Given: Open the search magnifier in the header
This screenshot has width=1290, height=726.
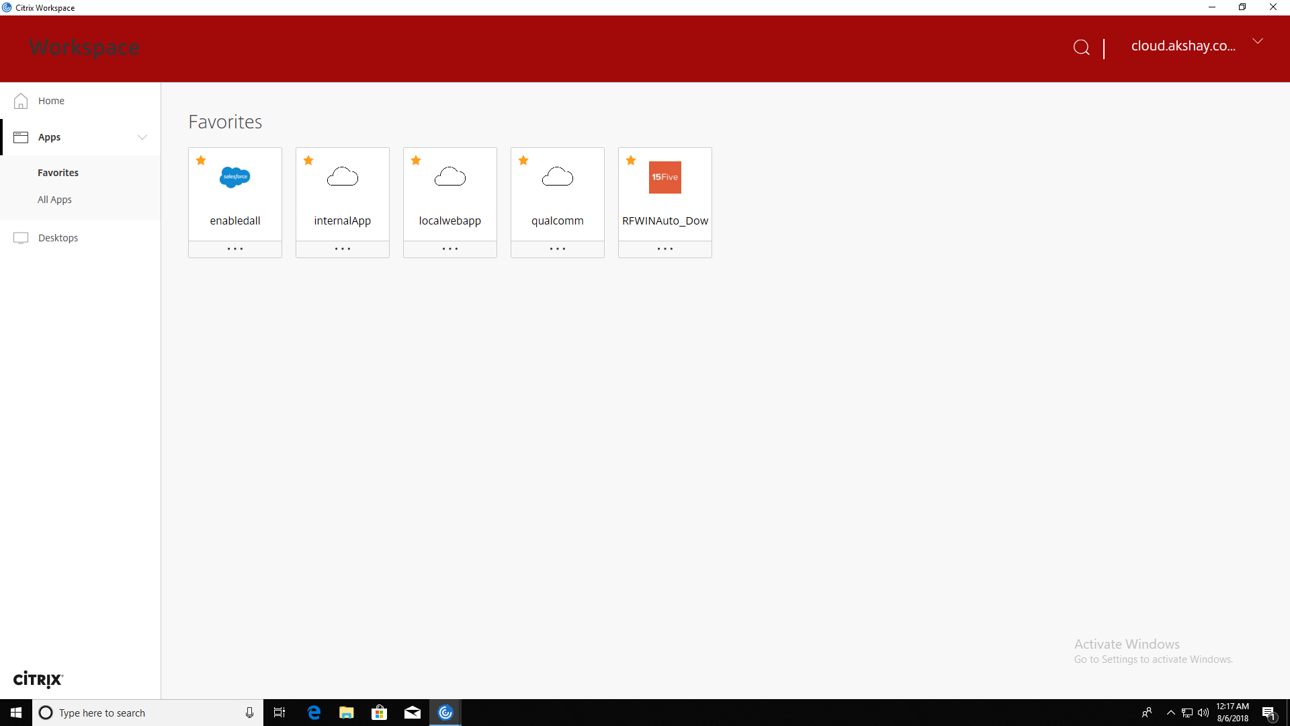Looking at the screenshot, I should (x=1081, y=47).
